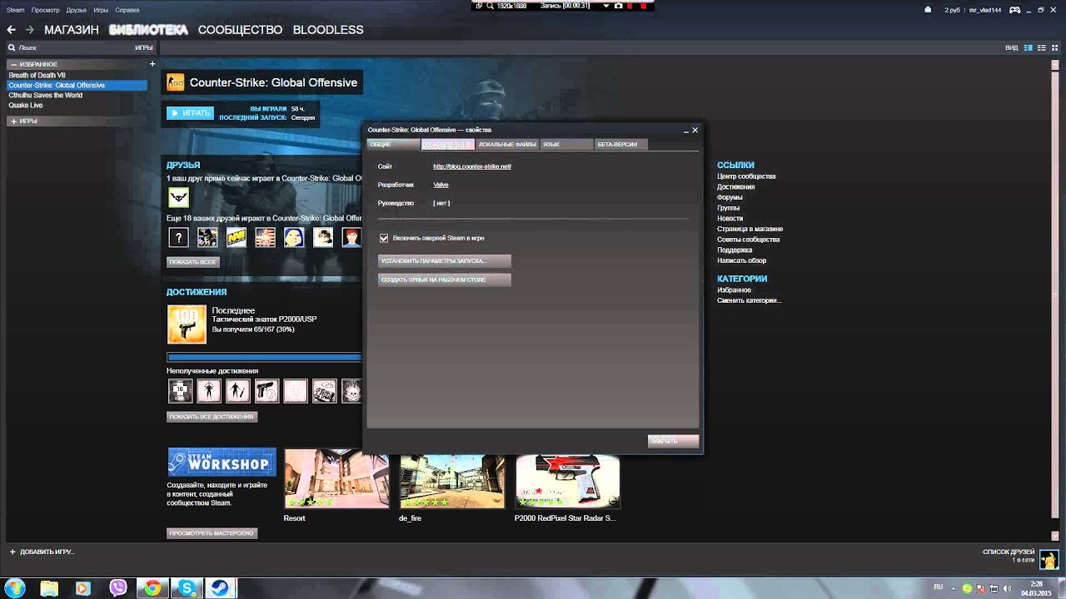The image size is (1066, 599).
Task: Open the de_fire workshop thumbnail
Action: click(x=452, y=481)
